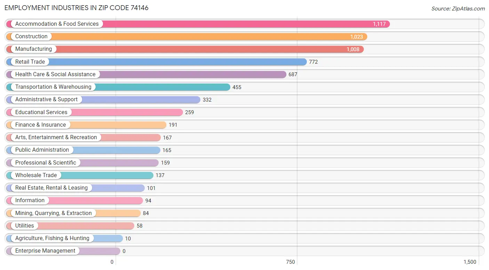The height and width of the screenshot is (270, 489).
Task: Click the 167 value beside Arts bar
Action: coord(167,138)
